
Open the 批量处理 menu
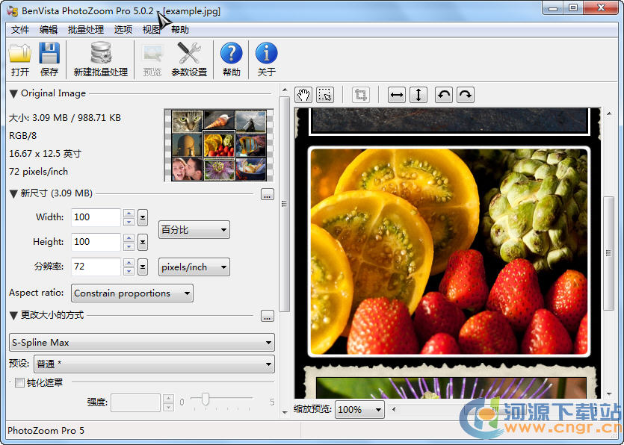[x=86, y=30]
